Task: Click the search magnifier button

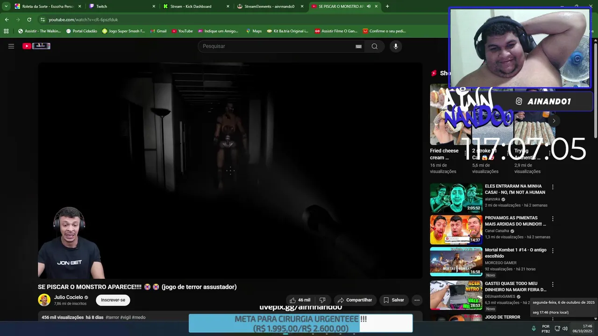Action: click(x=375, y=46)
